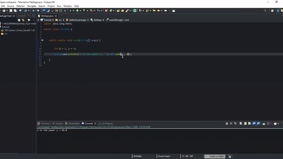
Task: Open the Project menu
Action: [51, 6]
